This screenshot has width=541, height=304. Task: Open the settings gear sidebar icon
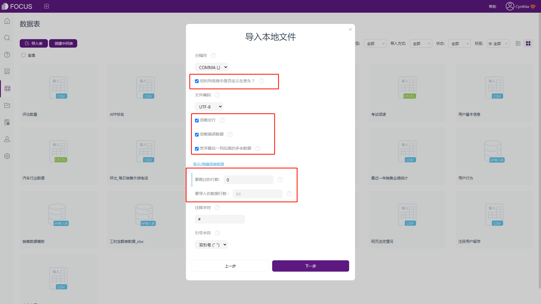click(x=7, y=156)
